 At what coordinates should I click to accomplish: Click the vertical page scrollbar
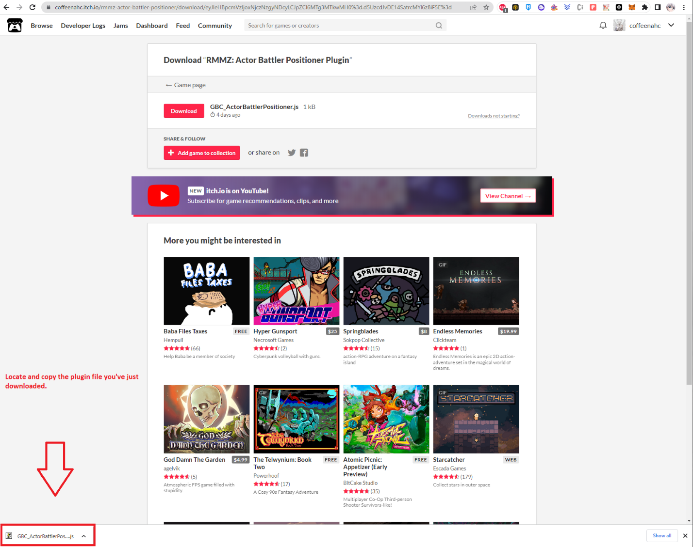[x=689, y=203]
